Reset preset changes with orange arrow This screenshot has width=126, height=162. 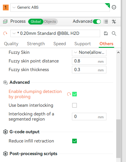(x=5, y=33)
